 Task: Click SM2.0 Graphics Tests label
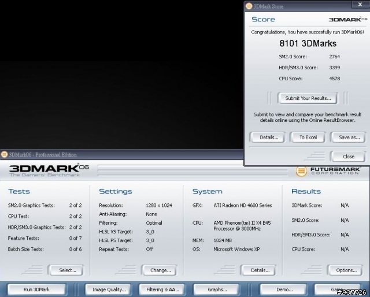click(x=31, y=206)
